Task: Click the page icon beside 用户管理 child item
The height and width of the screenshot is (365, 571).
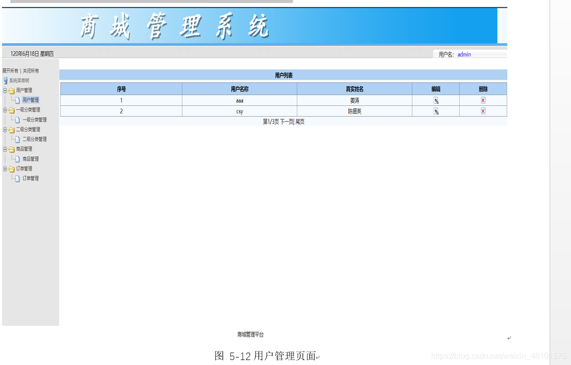Action: (17, 100)
